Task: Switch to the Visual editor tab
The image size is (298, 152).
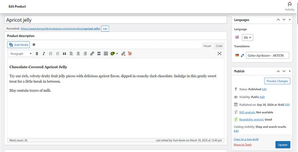Action: point(207,46)
